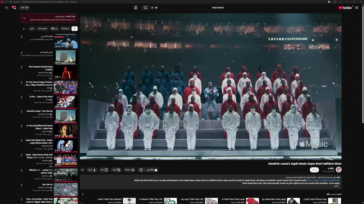The width and height of the screenshot is (364, 204).
Task: Reload the page with the refresh icon
Action: (11, 2)
